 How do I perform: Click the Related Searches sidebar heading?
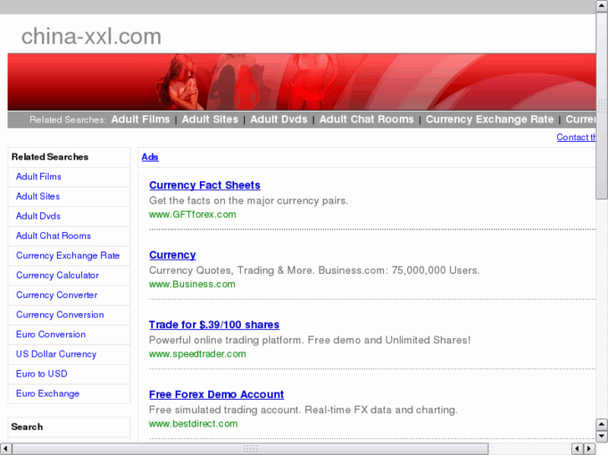pos(49,157)
